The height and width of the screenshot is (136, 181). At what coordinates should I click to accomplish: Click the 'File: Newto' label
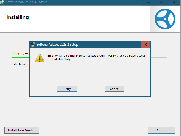[21, 64]
